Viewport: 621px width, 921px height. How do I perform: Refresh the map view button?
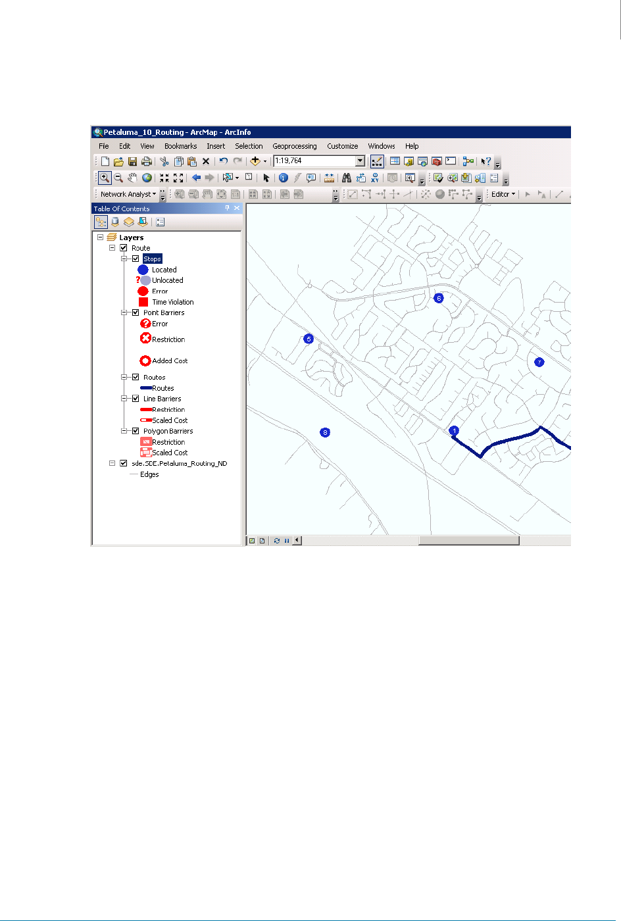coord(277,541)
